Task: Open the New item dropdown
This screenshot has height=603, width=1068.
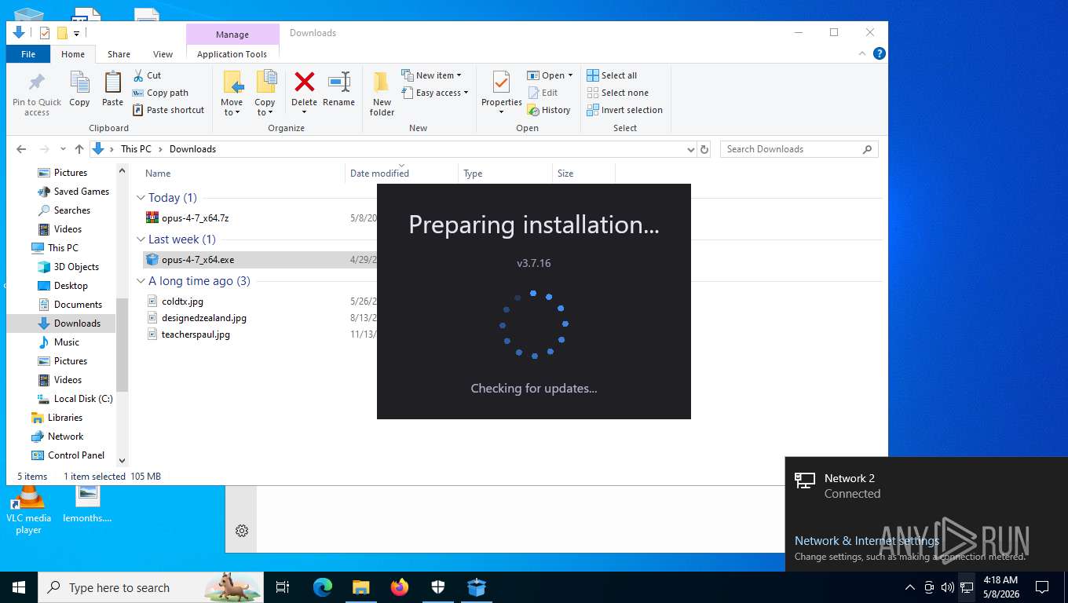Action: point(431,75)
